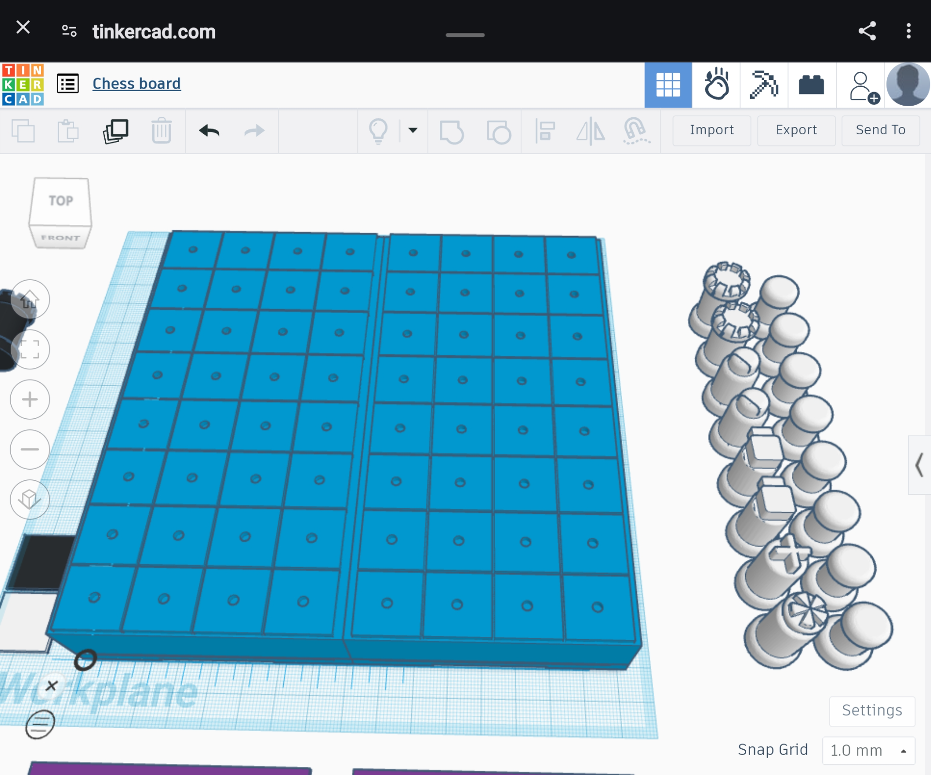The width and height of the screenshot is (931, 775).
Task: Open the designs list icon
Action: point(68,83)
